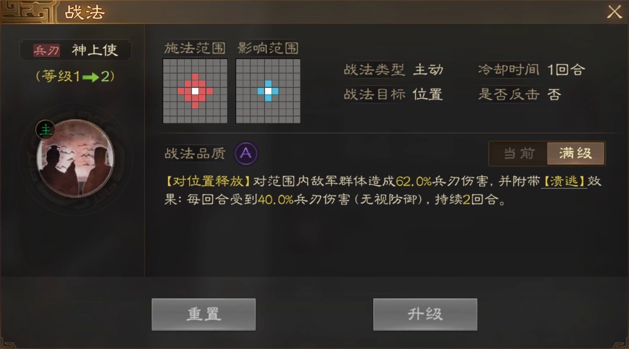This screenshot has width=629, height=349.
Task: Open the 施法范围 red grid diagram
Action: click(x=195, y=91)
